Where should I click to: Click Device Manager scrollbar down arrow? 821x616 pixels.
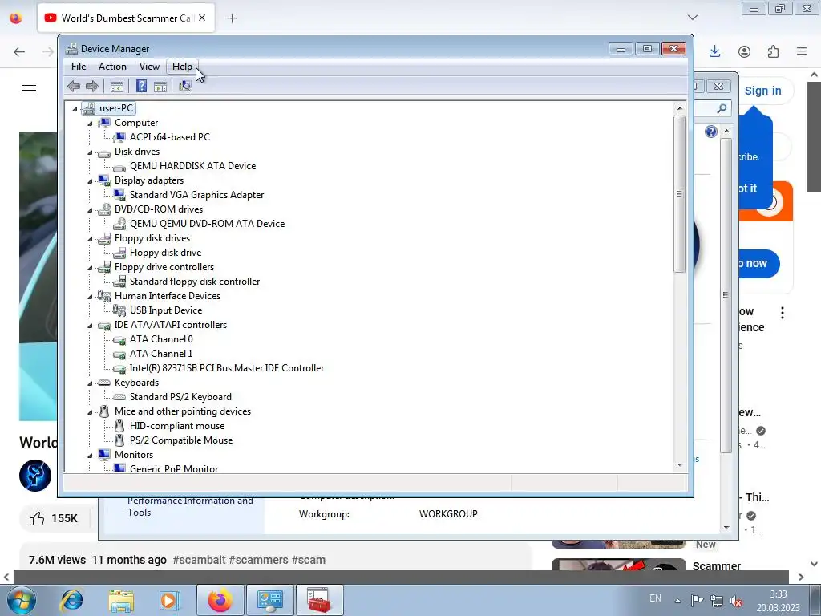click(680, 464)
